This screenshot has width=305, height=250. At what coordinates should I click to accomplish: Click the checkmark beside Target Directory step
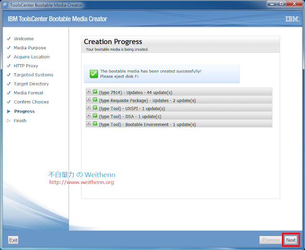[9, 84]
